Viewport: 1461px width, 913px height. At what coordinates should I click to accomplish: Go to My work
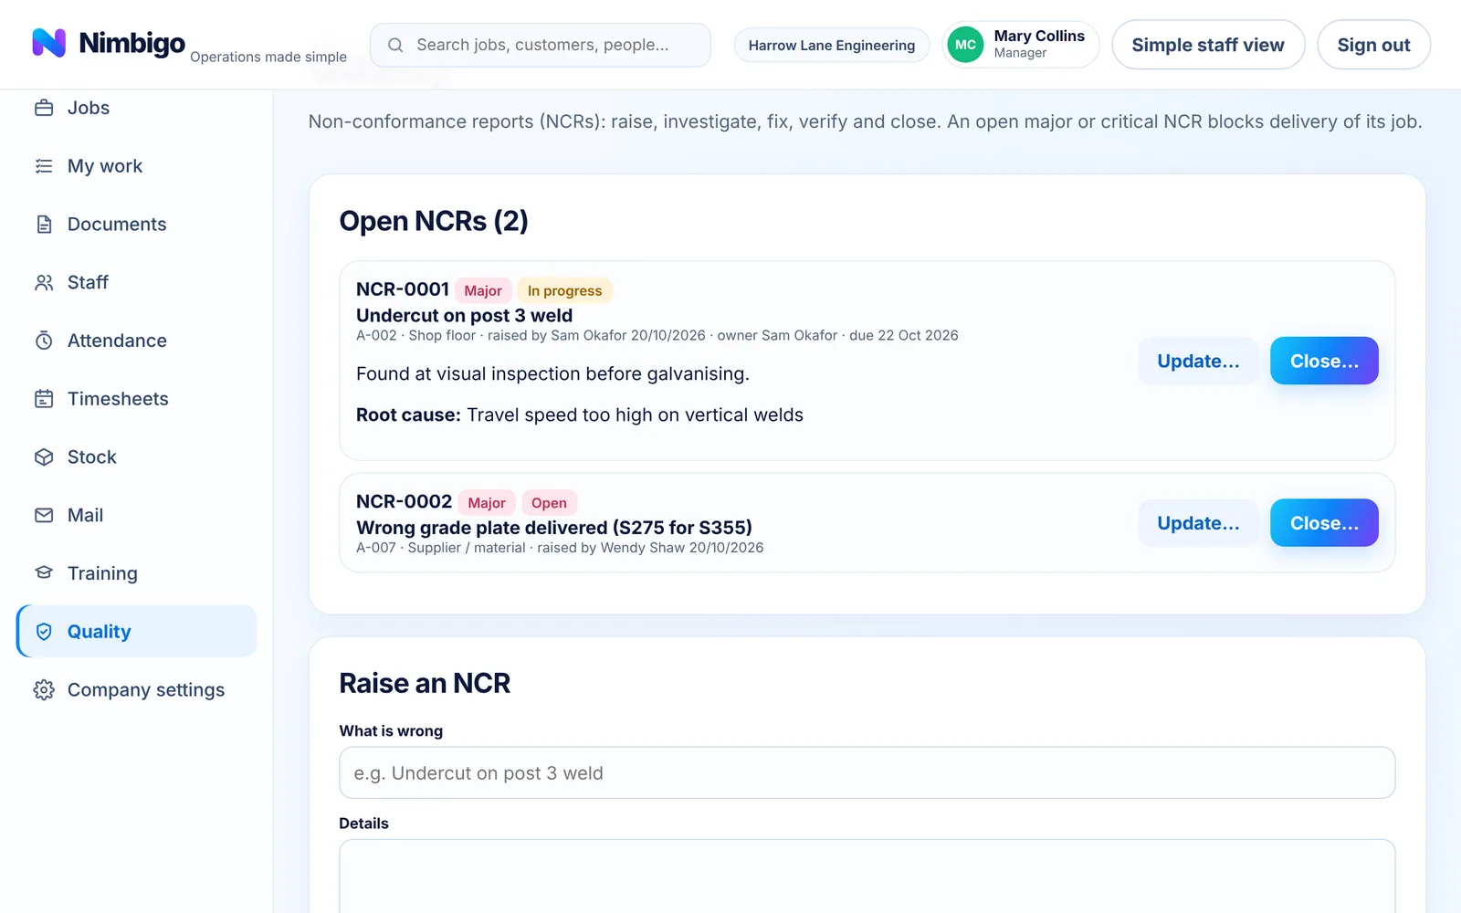pos(137,166)
